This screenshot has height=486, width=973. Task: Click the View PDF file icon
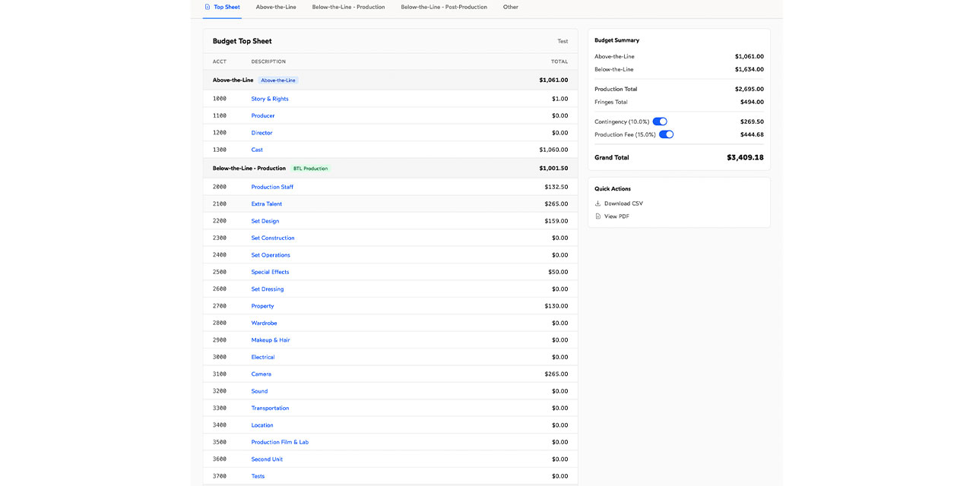[597, 216]
